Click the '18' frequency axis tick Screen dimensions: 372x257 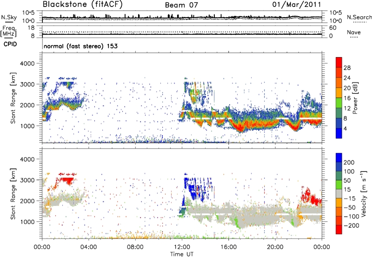coord(31,28)
